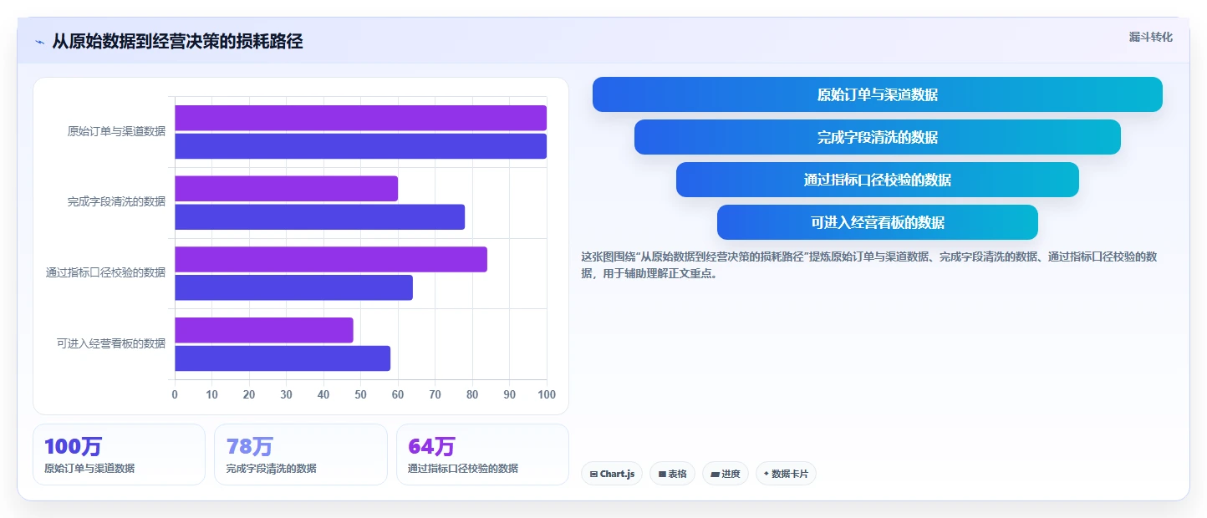Click the 漏斗转化 tag label
Screen dimensions: 1207x518
click(x=1151, y=38)
